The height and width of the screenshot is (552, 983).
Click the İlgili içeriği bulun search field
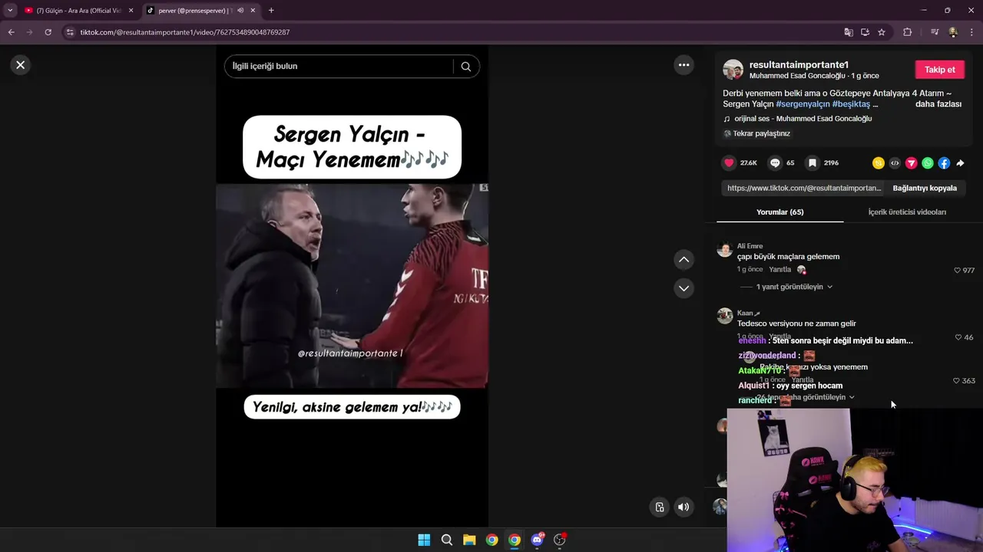coord(339,66)
